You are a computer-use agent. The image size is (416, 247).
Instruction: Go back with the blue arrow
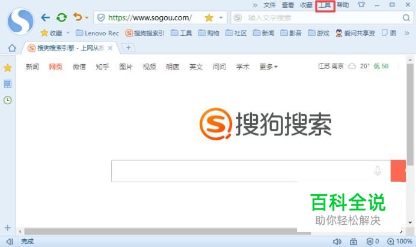[46, 18]
